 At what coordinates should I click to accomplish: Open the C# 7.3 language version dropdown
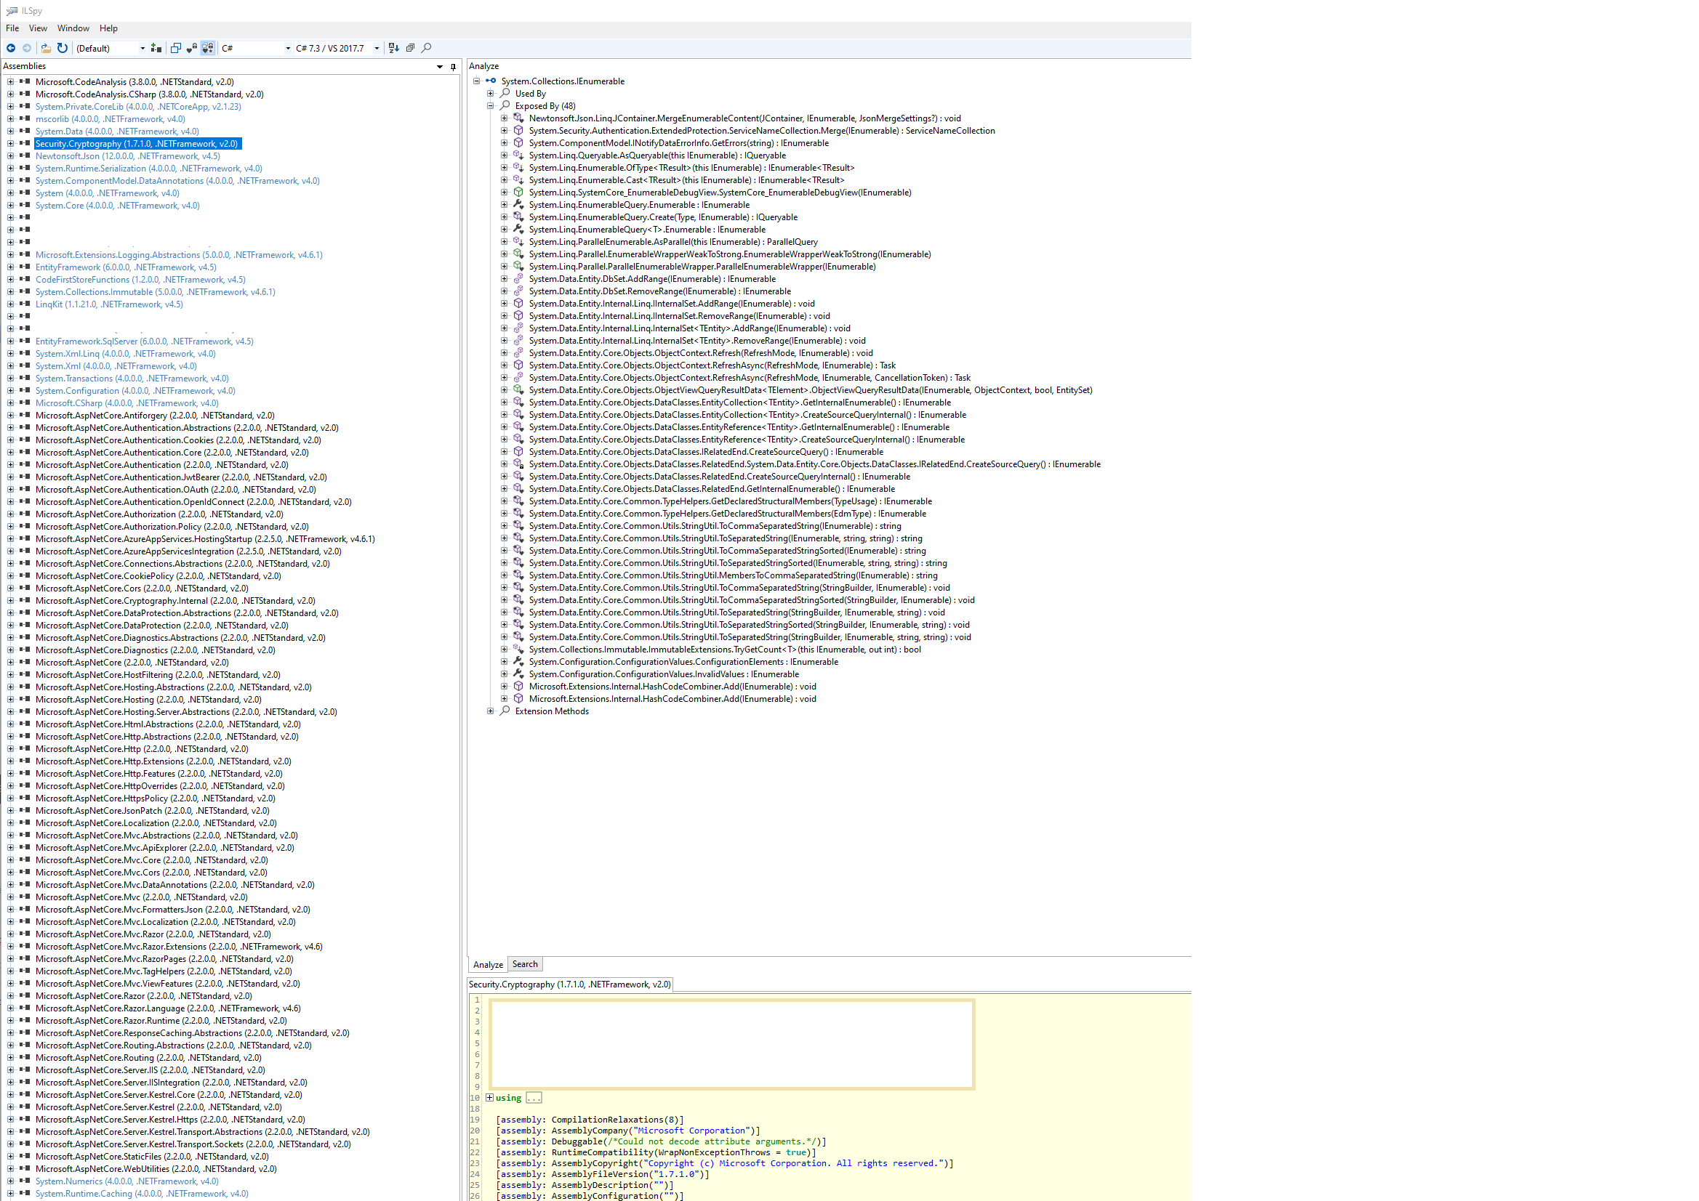377,48
